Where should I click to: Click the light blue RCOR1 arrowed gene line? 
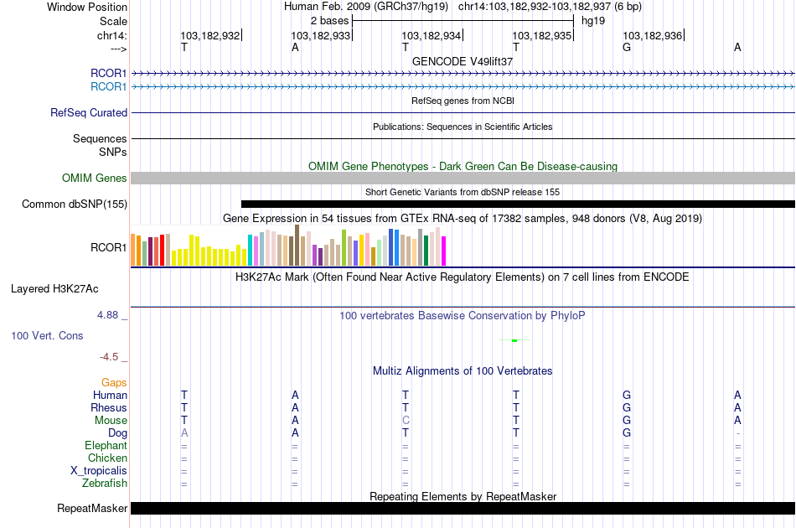point(463,87)
